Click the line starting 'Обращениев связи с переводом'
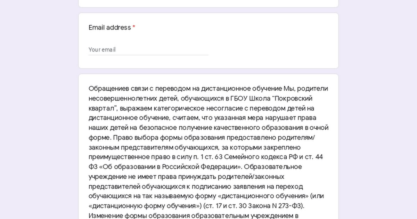 point(208,89)
